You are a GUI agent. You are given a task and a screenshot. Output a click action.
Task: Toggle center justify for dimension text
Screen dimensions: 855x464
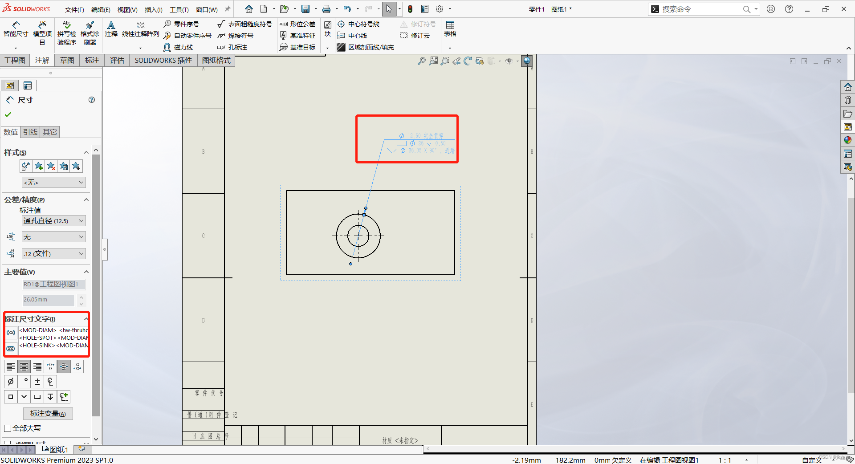pos(24,366)
